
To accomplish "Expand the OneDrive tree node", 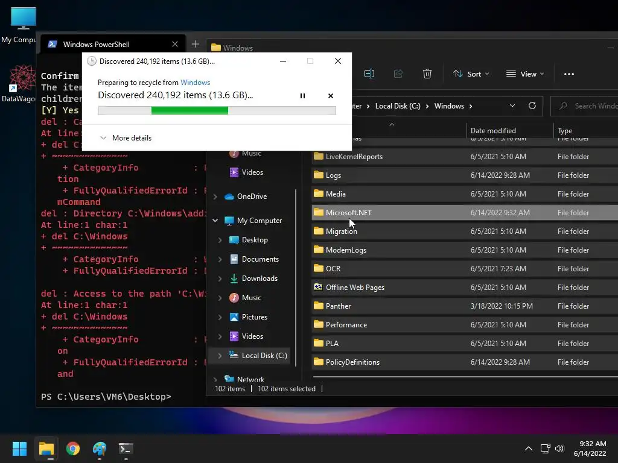I will 215,197.
